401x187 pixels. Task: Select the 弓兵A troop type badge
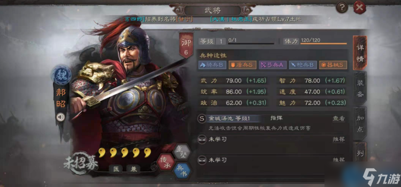tap(273, 65)
